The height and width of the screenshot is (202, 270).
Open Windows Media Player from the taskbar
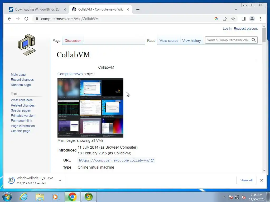click(55, 197)
